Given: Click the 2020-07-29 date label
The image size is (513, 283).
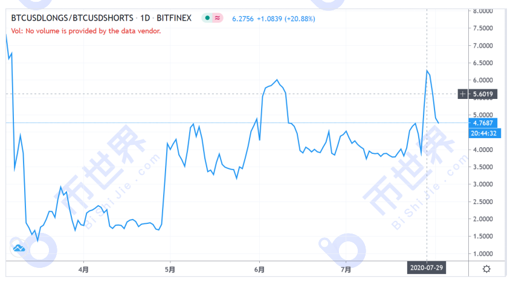Looking at the screenshot, I should pyautogui.click(x=427, y=268).
